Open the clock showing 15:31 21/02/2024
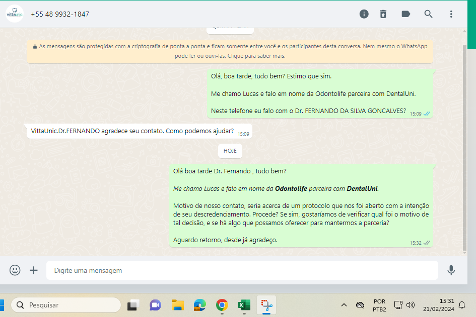 pyautogui.click(x=439, y=305)
